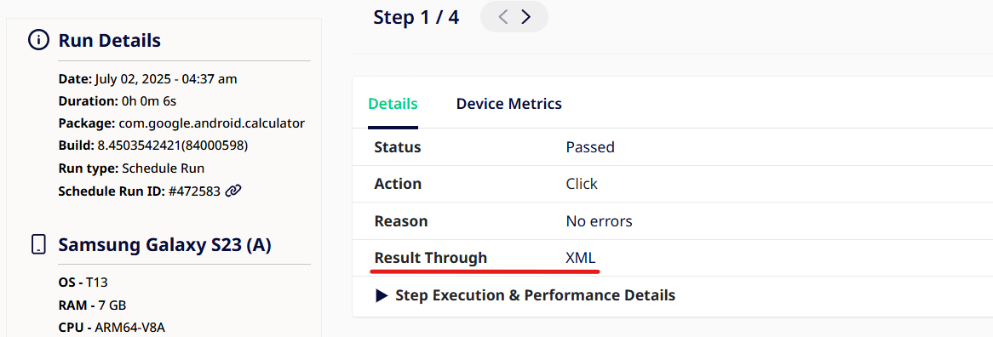
Task: Click the Schedule Run ID #472583 text
Action: point(140,191)
